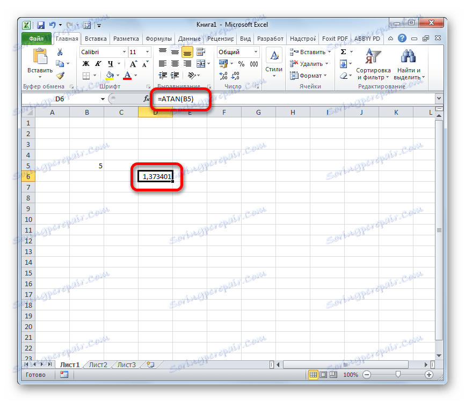This screenshot has width=465, height=402.
Task: Click the Вставить (Paste) button
Action: pos(40,59)
